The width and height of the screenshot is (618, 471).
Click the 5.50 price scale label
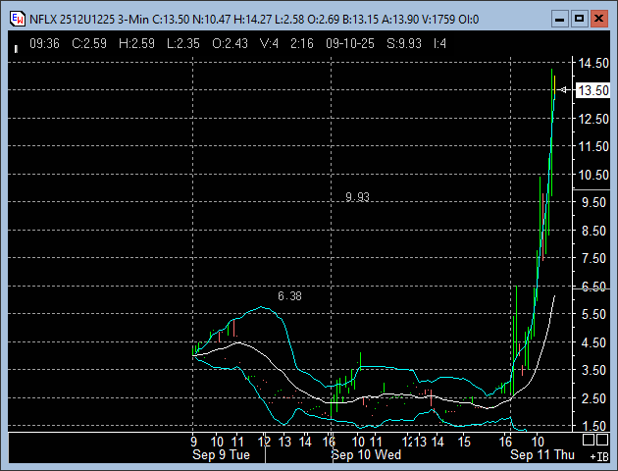(593, 315)
